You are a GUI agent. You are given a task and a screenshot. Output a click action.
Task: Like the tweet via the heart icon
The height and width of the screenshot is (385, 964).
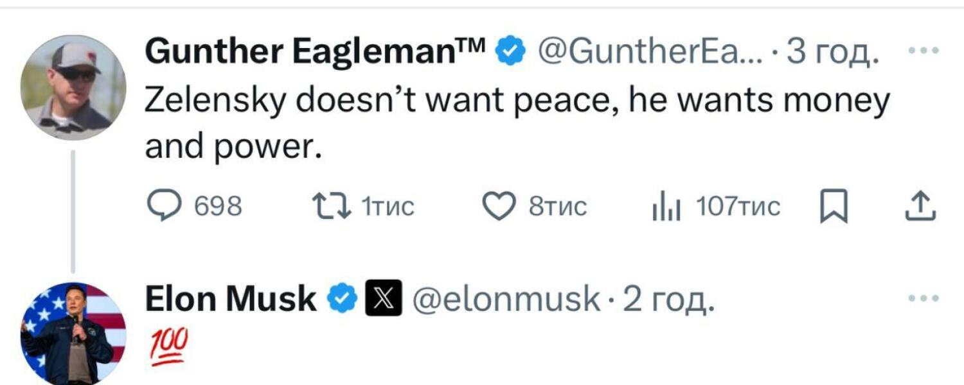(x=499, y=208)
